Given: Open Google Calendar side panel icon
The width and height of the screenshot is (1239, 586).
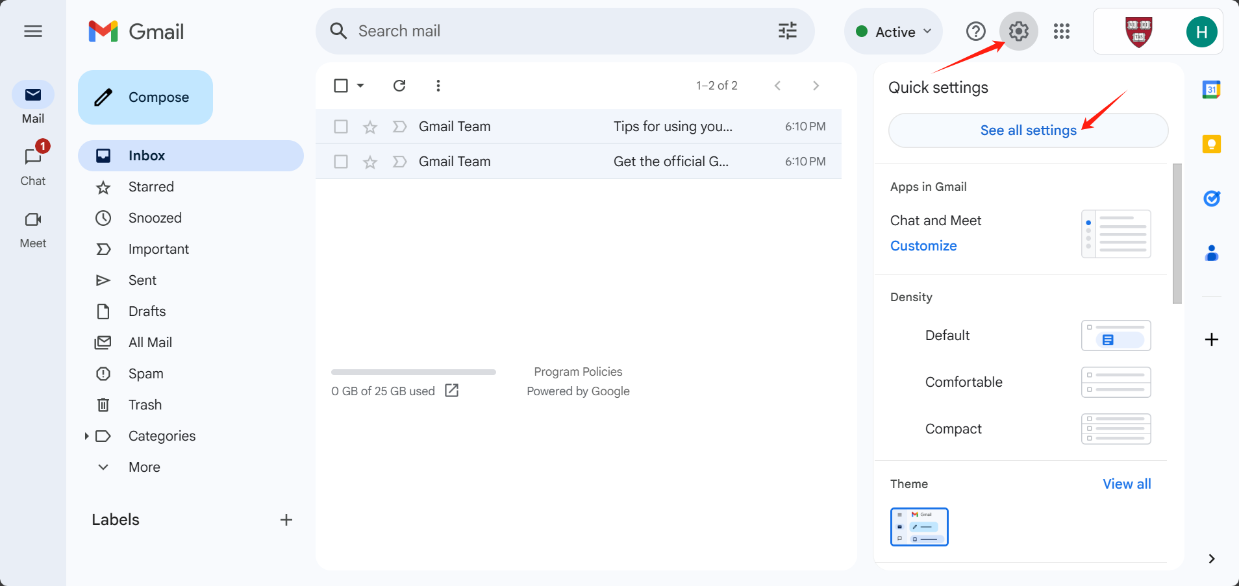Looking at the screenshot, I should 1211,90.
